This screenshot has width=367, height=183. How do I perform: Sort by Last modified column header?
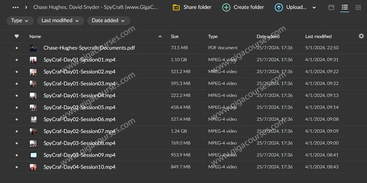point(318,36)
